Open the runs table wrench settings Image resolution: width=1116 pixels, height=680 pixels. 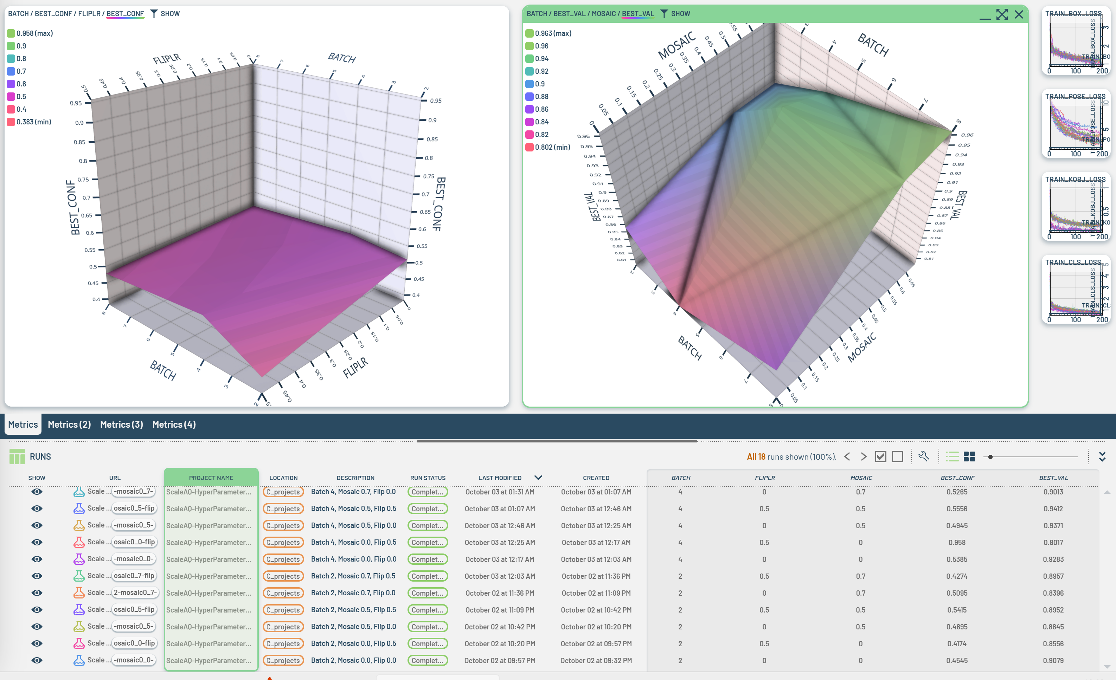click(x=924, y=456)
